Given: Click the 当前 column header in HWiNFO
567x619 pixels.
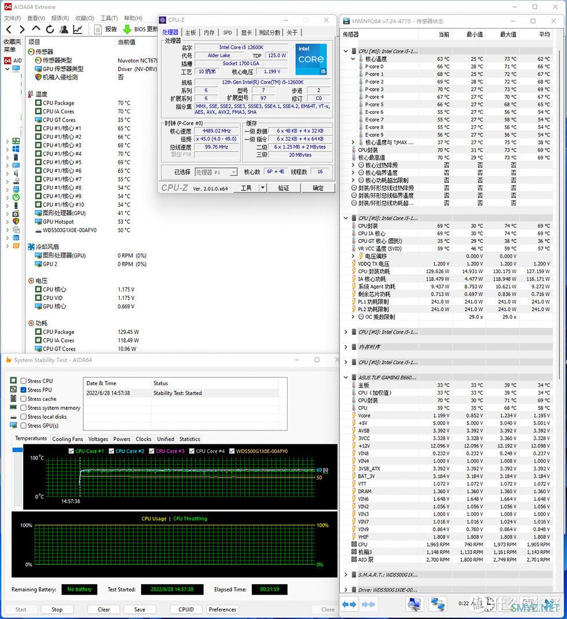Looking at the screenshot, I should point(444,35).
